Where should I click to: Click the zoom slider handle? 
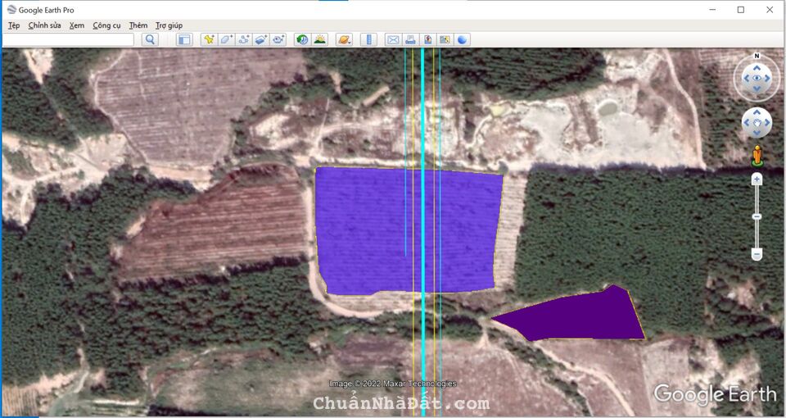(x=757, y=216)
